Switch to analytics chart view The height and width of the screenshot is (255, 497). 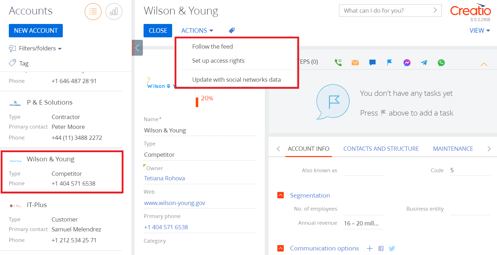114,12
